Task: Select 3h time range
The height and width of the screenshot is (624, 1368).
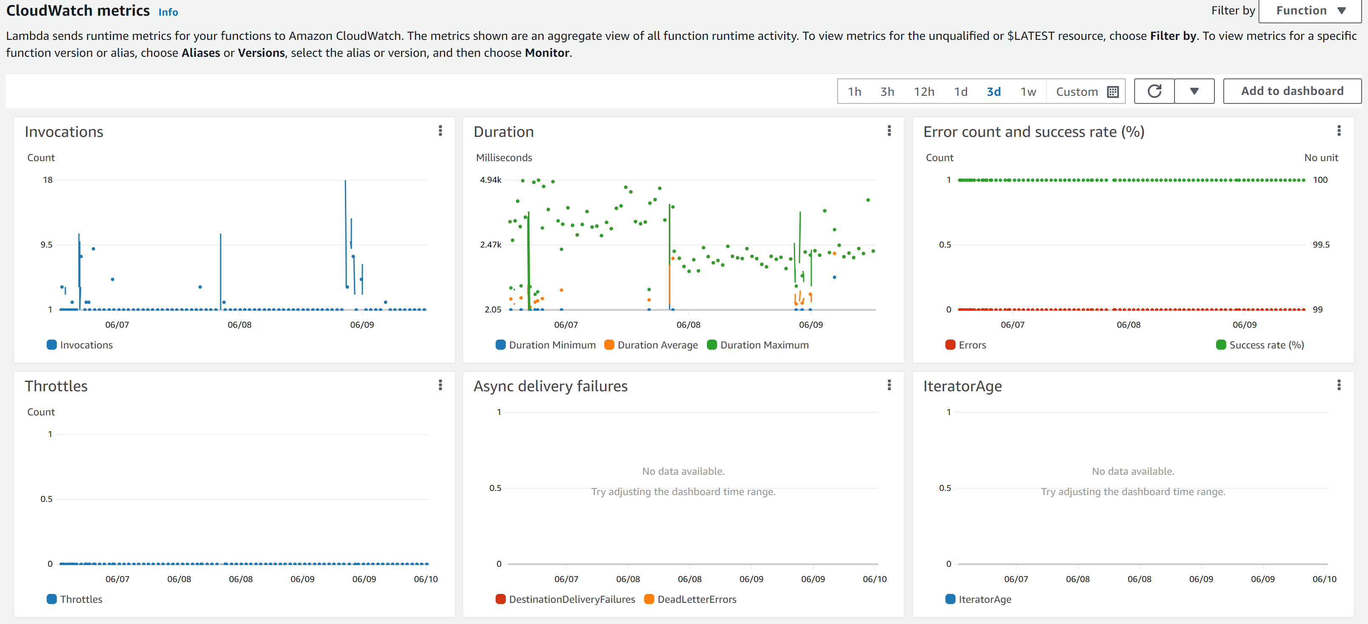Action: point(887,92)
